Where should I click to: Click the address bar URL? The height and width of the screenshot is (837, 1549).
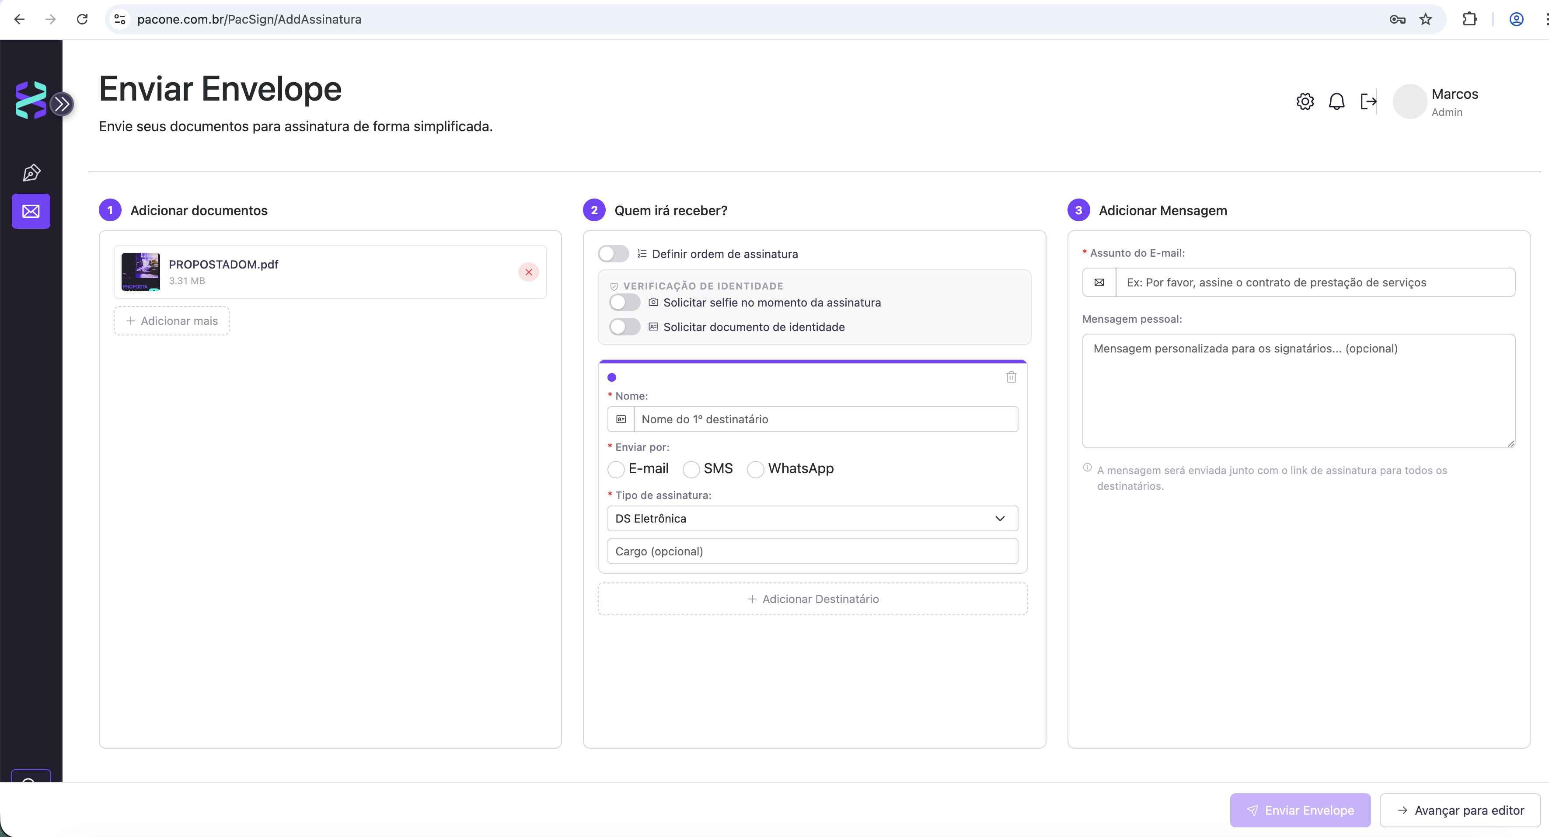[x=249, y=19]
